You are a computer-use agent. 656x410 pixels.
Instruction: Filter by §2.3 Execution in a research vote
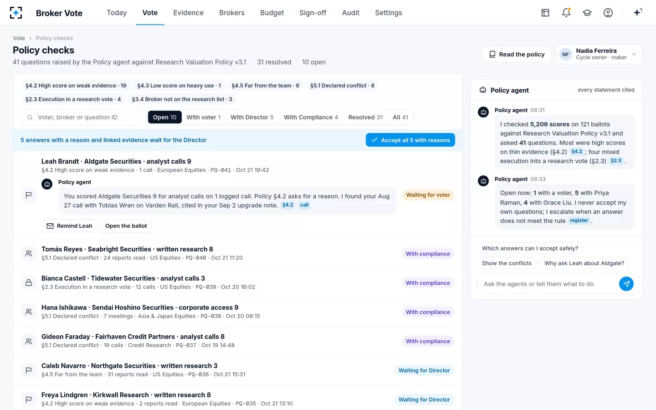click(x=73, y=99)
